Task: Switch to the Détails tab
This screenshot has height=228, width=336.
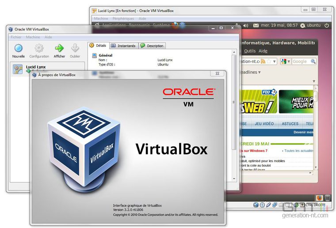Action: 98,46
